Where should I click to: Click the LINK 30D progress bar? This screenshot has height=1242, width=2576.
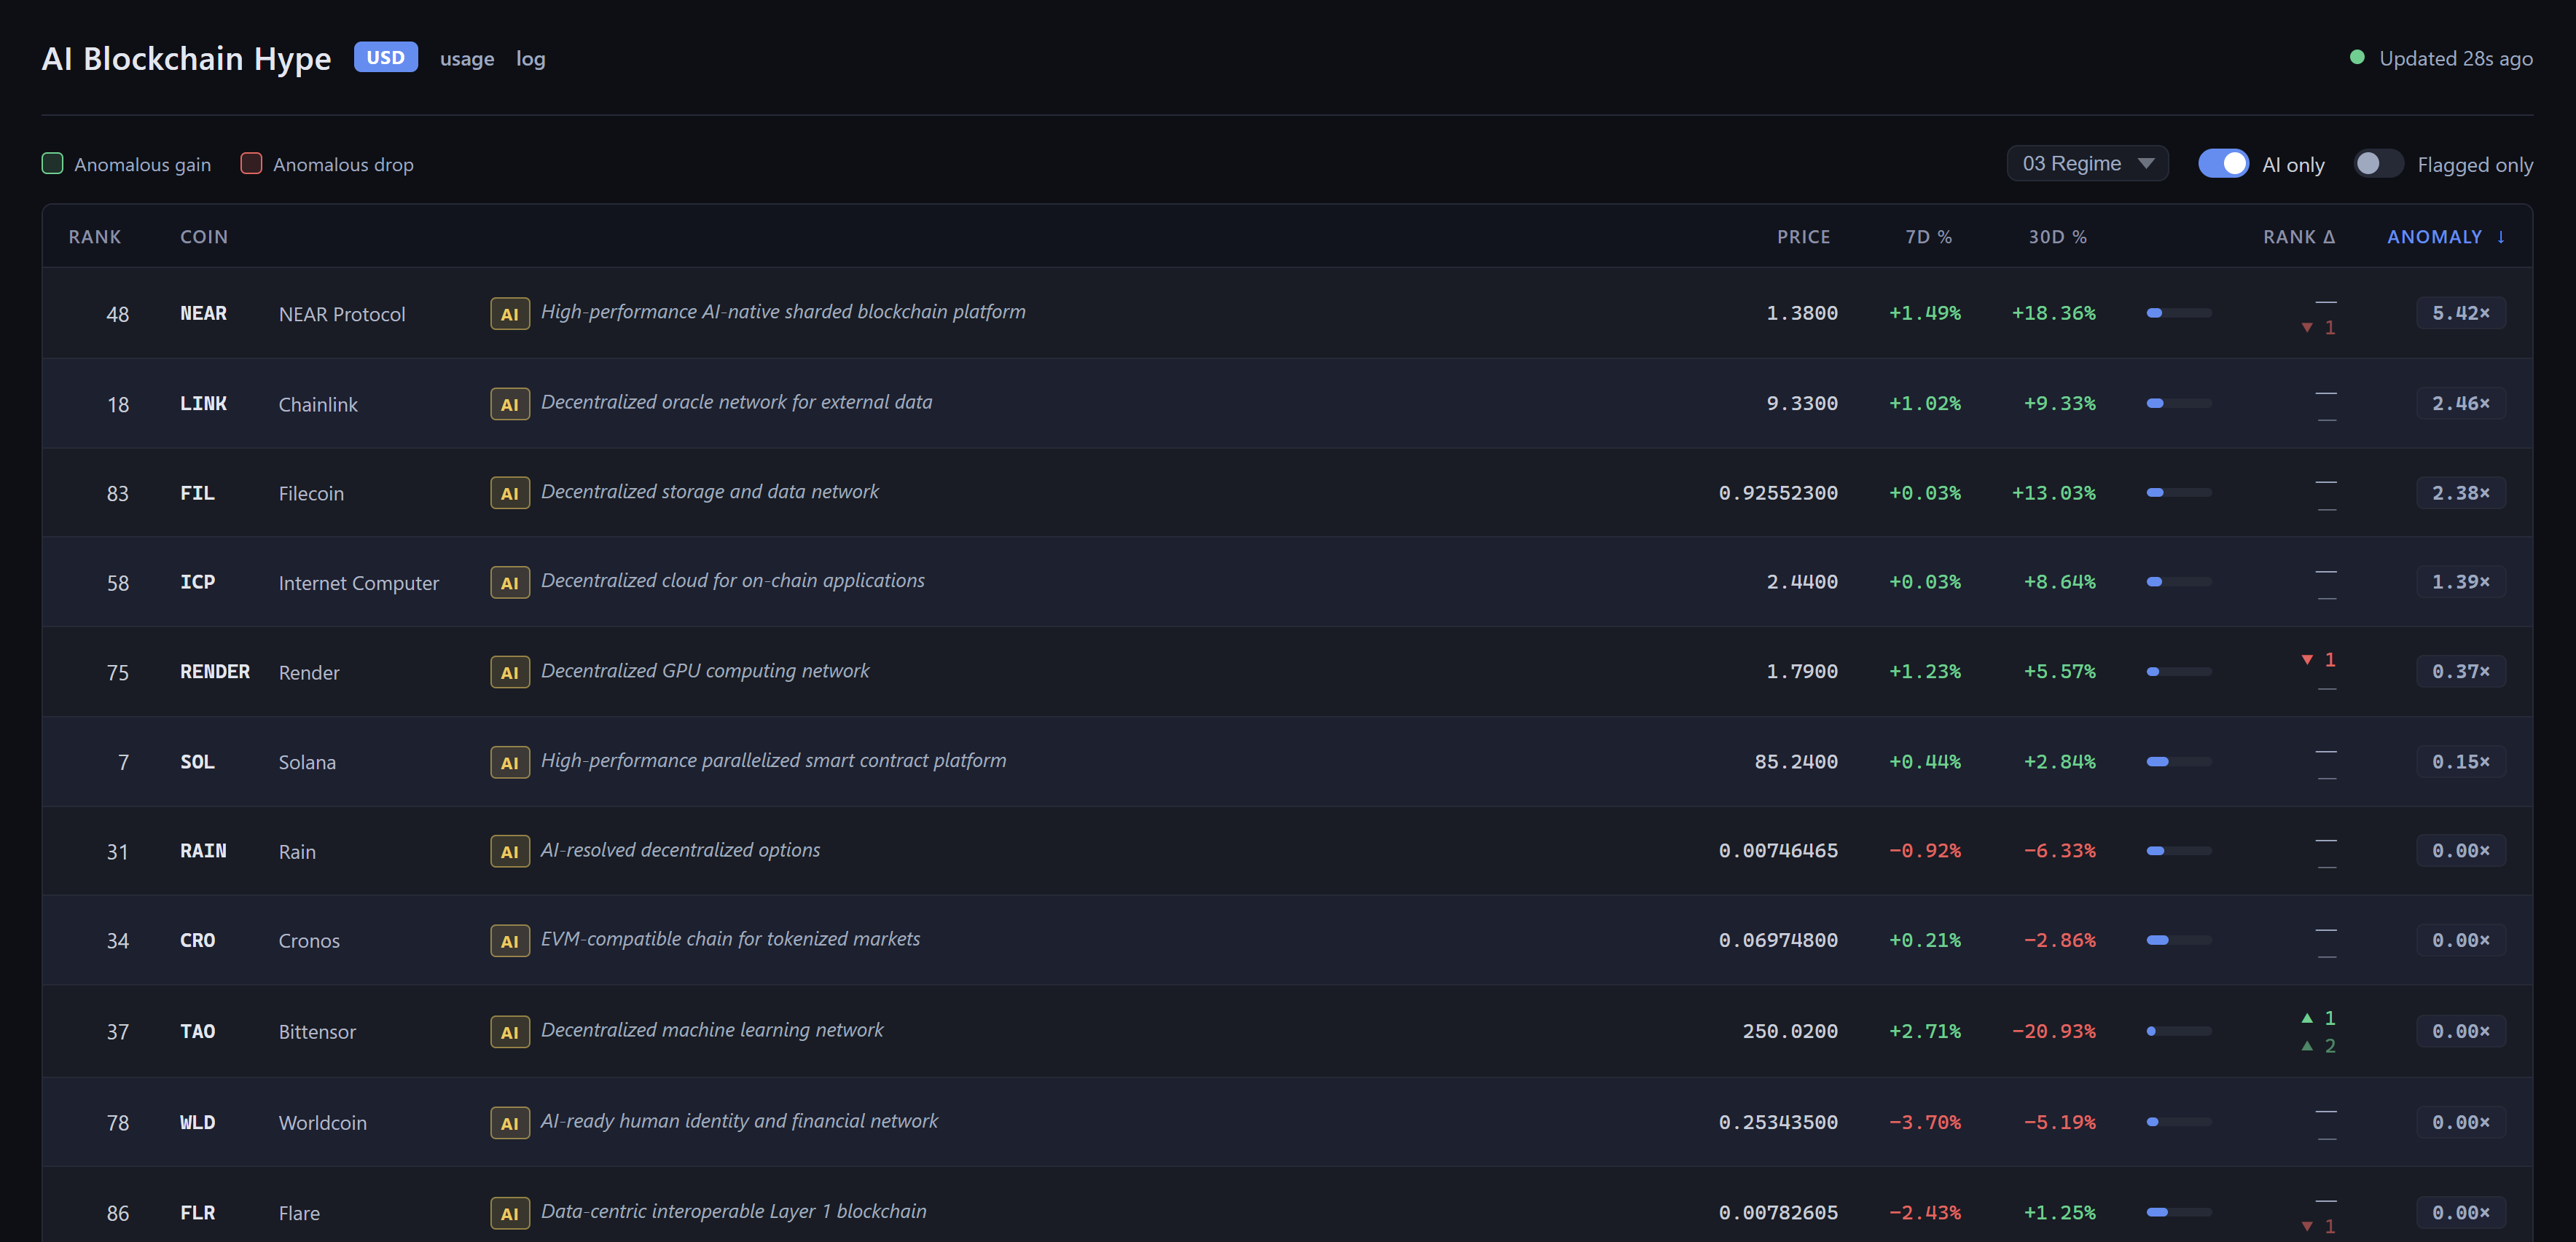click(x=2179, y=403)
